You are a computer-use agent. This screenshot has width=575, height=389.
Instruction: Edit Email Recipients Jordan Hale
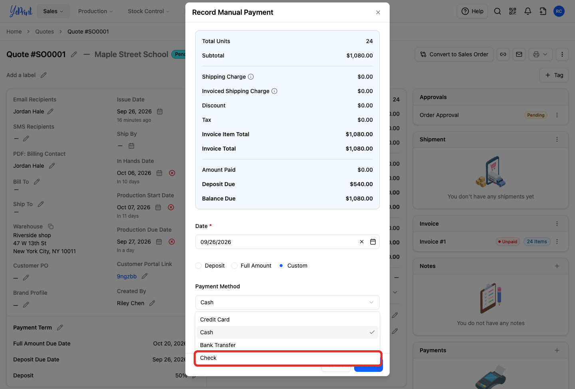50,111
